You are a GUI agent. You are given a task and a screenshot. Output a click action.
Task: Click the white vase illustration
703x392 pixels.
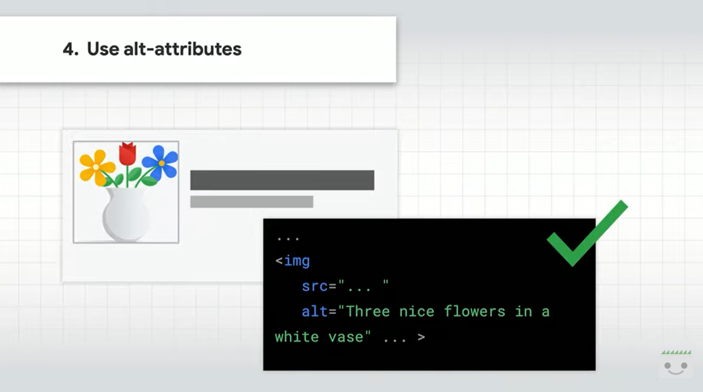[x=126, y=215]
